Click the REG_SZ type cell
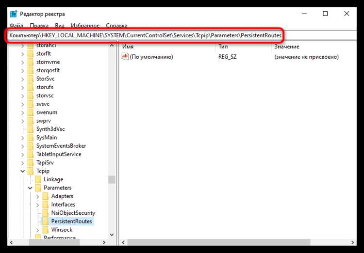 [228, 57]
